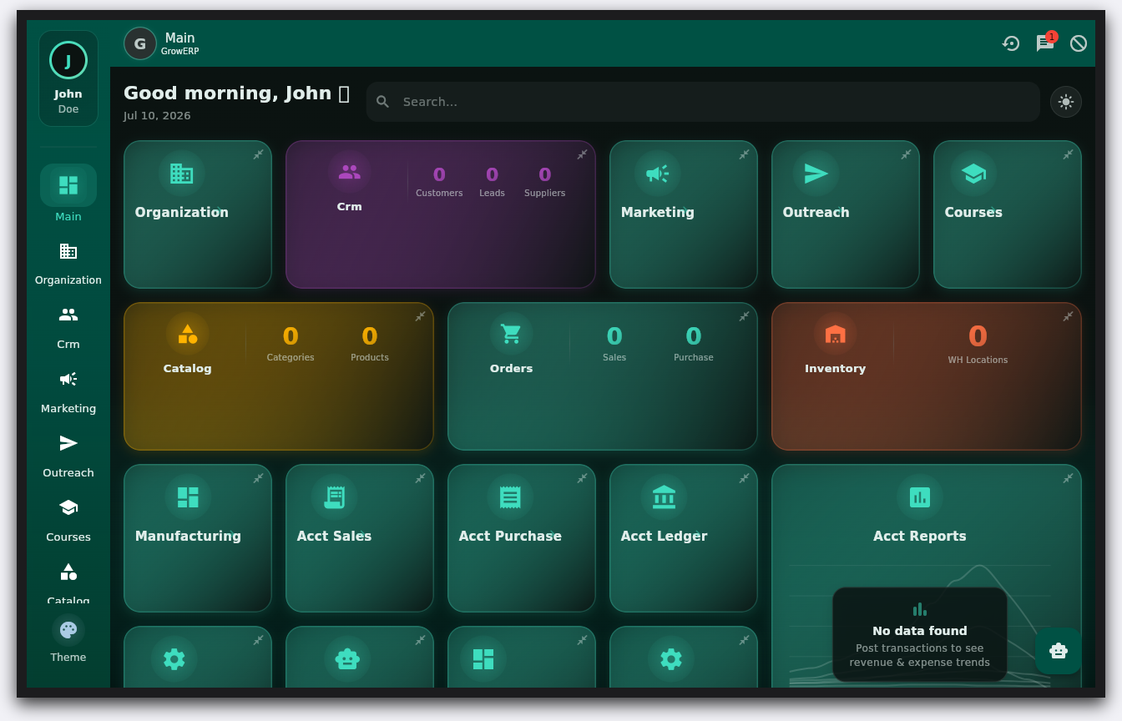
Task: Open the purple Crm tile's people icon
Action: tap(350, 172)
